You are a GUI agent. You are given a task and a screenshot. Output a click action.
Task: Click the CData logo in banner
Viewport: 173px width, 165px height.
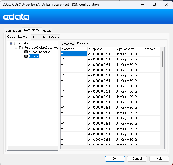coord(16,17)
